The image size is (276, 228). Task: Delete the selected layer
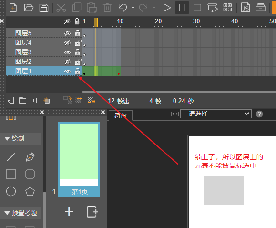pos(34,100)
